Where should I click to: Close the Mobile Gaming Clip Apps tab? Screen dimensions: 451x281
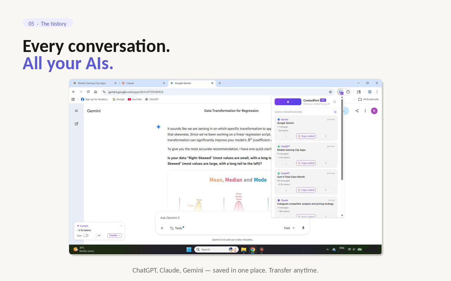pyautogui.click(x=115, y=83)
